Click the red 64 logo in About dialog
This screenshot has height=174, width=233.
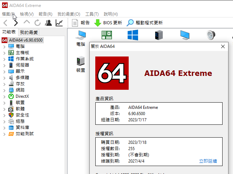click(112, 73)
